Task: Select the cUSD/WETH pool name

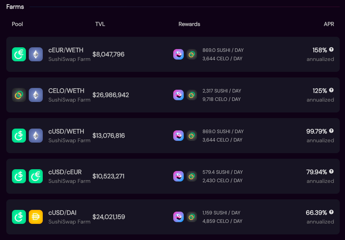Action: (x=66, y=131)
